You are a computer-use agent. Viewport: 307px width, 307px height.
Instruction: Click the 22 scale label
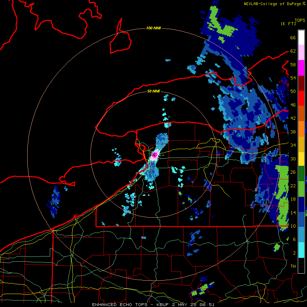click(x=293, y=186)
